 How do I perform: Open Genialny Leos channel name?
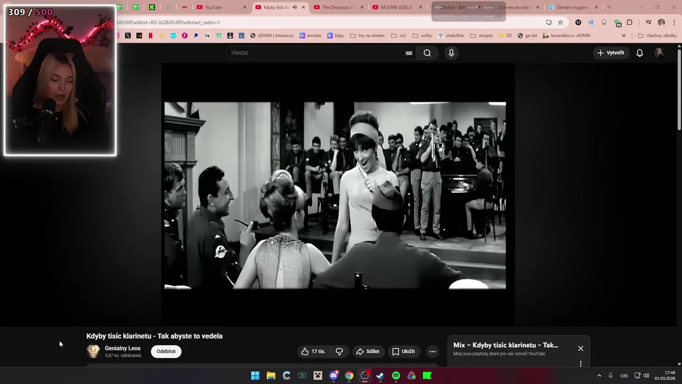click(x=123, y=348)
